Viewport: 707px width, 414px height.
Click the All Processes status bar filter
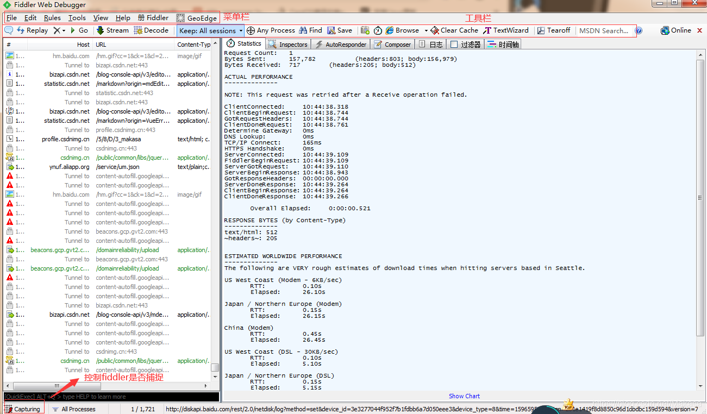tap(74, 409)
